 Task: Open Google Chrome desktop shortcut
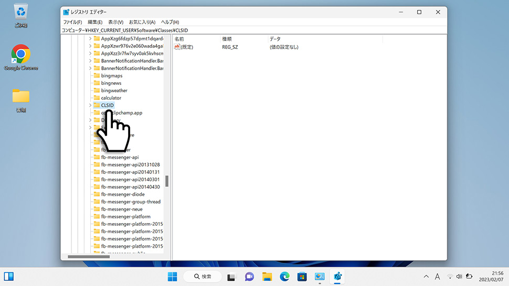pyautogui.click(x=21, y=57)
